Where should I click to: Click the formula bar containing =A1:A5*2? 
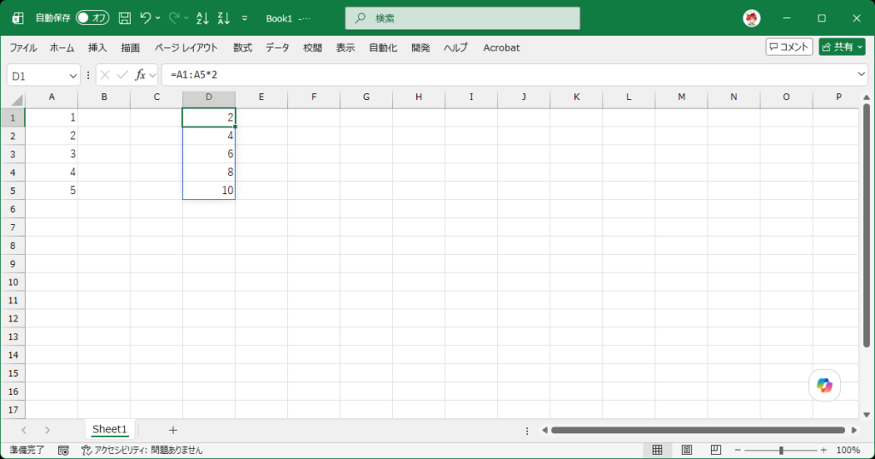tap(508, 75)
